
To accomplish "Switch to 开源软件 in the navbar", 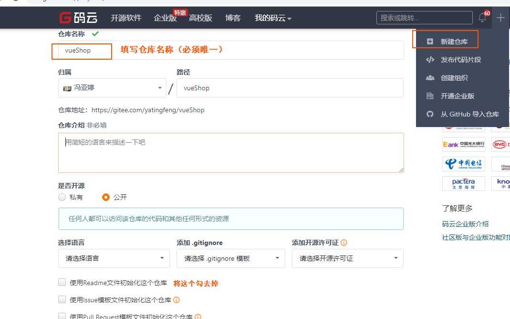I will (x=125, y=18).
